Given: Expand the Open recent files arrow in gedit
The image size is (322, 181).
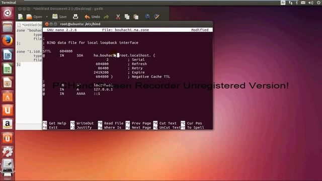Looking at the screenshot, I should pyautogui.click(x=47, y=17).
